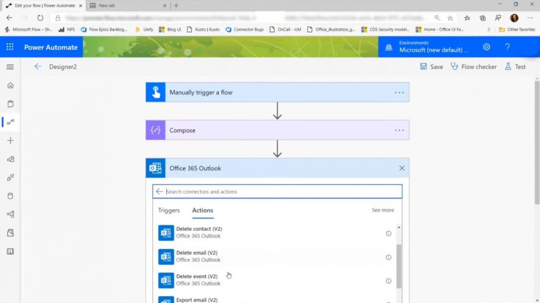Open browser Favorites list icon
The width and height of the screenshot is (540, 303).
click(x=467, y=18)
